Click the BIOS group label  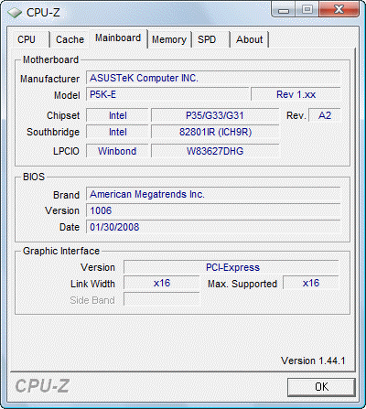tap(34, 177)
